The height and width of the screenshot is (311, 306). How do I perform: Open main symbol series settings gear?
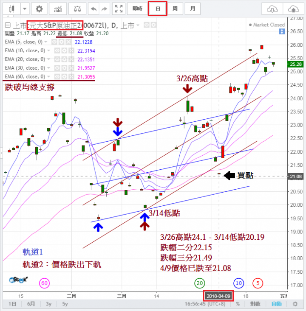click(x=153, y=25)
